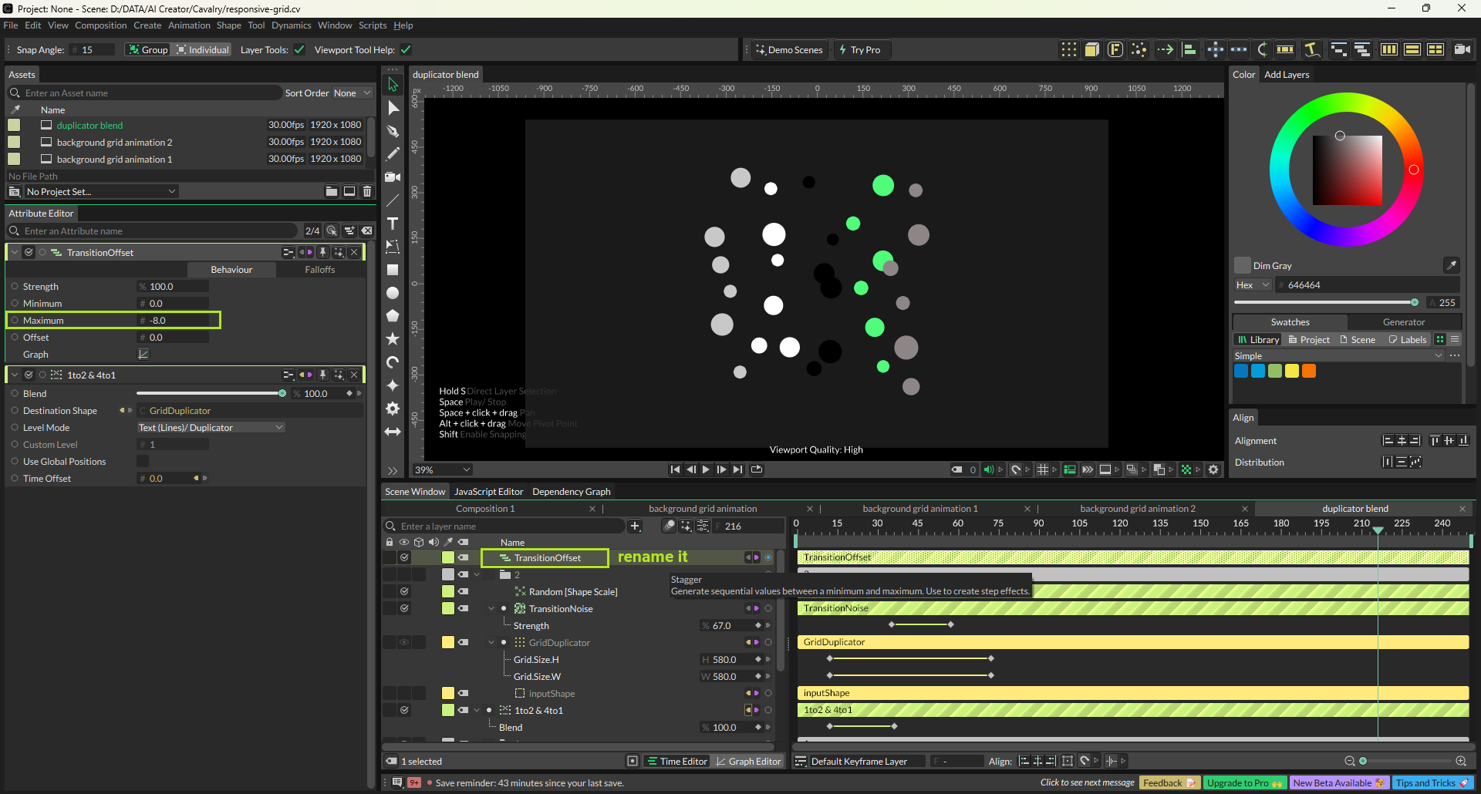Select the Star shape tool

point(393,339)
